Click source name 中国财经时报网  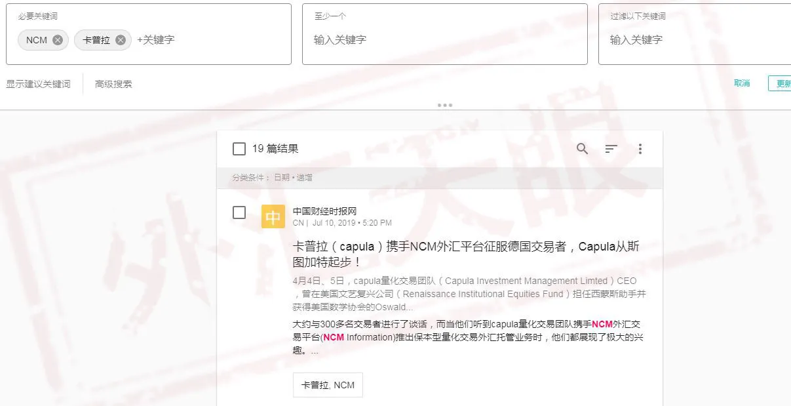pyautogui.click(x=324, y=211)
